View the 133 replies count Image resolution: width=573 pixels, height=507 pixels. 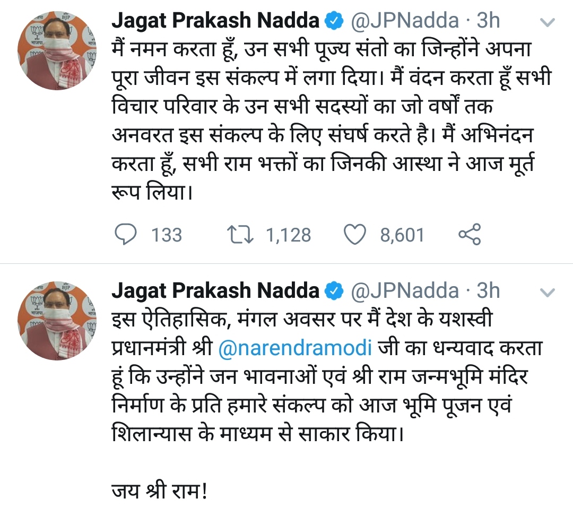[x=167, y=235]
